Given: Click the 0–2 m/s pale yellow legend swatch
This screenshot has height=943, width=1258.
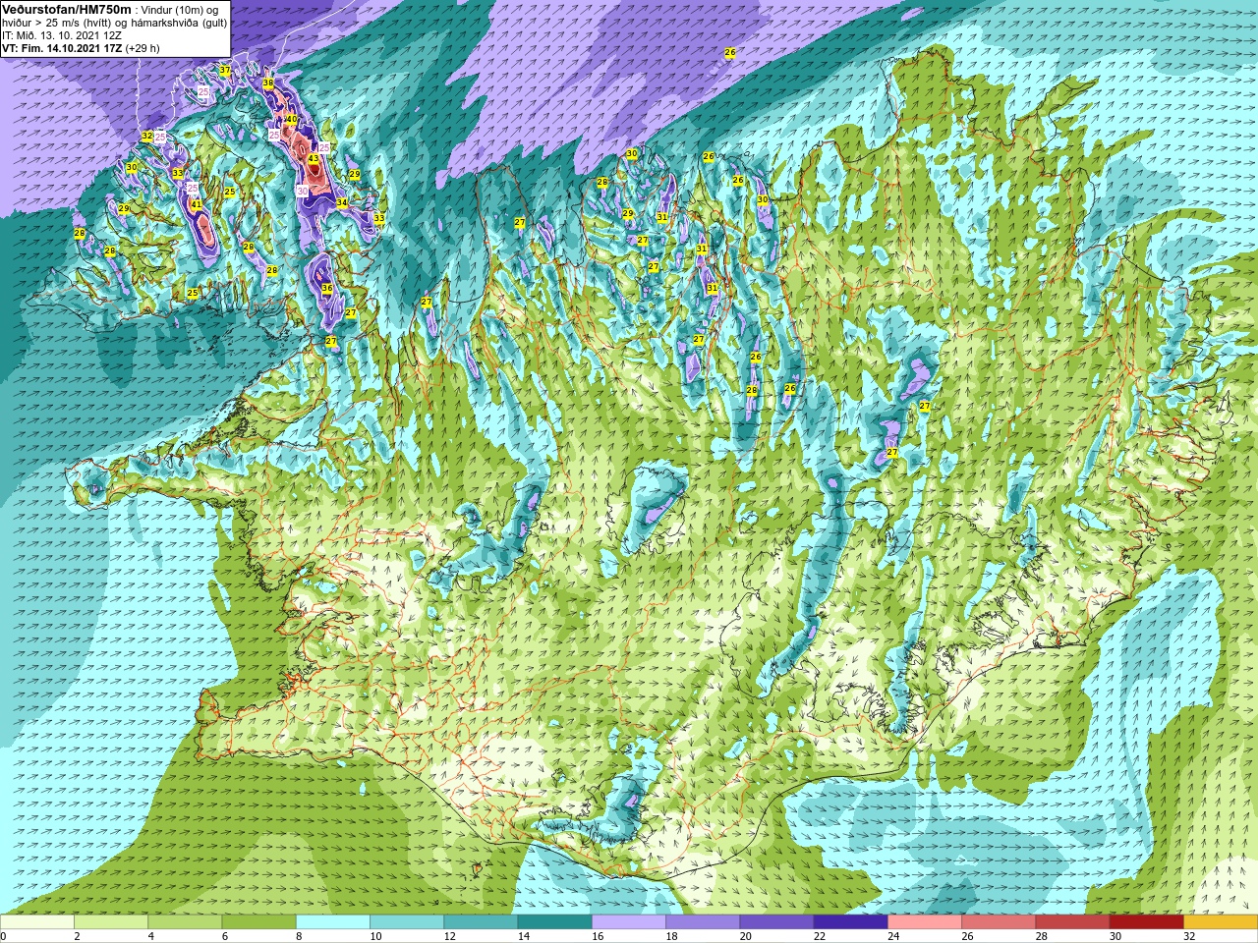Looking at the screenshot, I should click(x=37, y=922).
